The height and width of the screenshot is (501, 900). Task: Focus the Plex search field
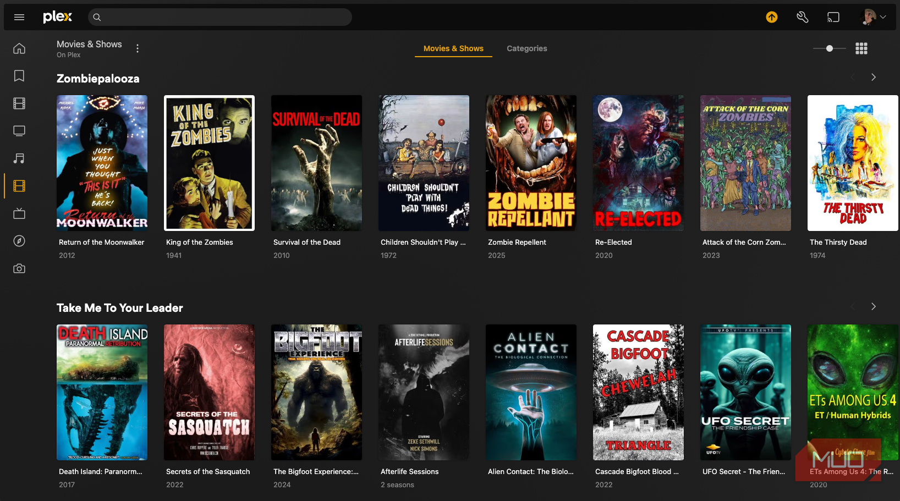[x=220, y=17]
